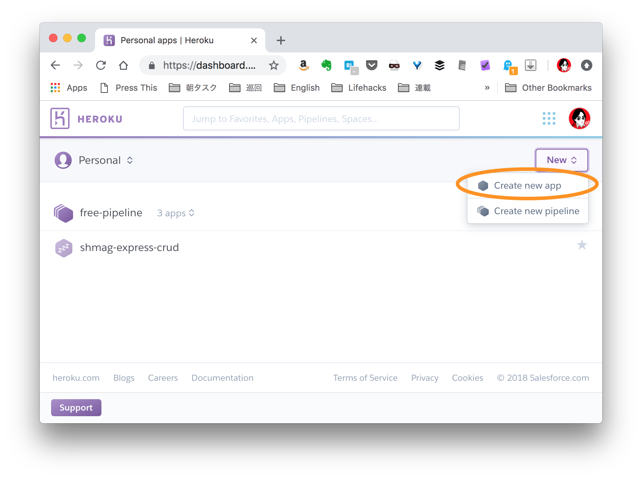This screenshot has width=642, height=480.
Task: Open the 巡回 bookmark folder
Action: [245, 88]
